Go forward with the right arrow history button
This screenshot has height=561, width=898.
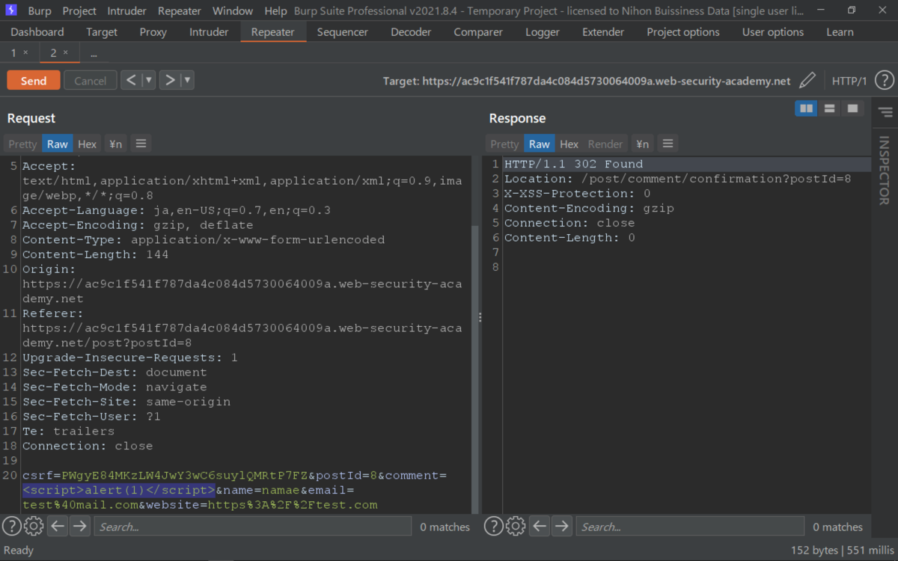170,80
